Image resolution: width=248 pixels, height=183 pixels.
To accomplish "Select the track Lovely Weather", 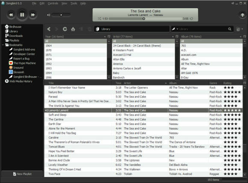I will 143,165.
